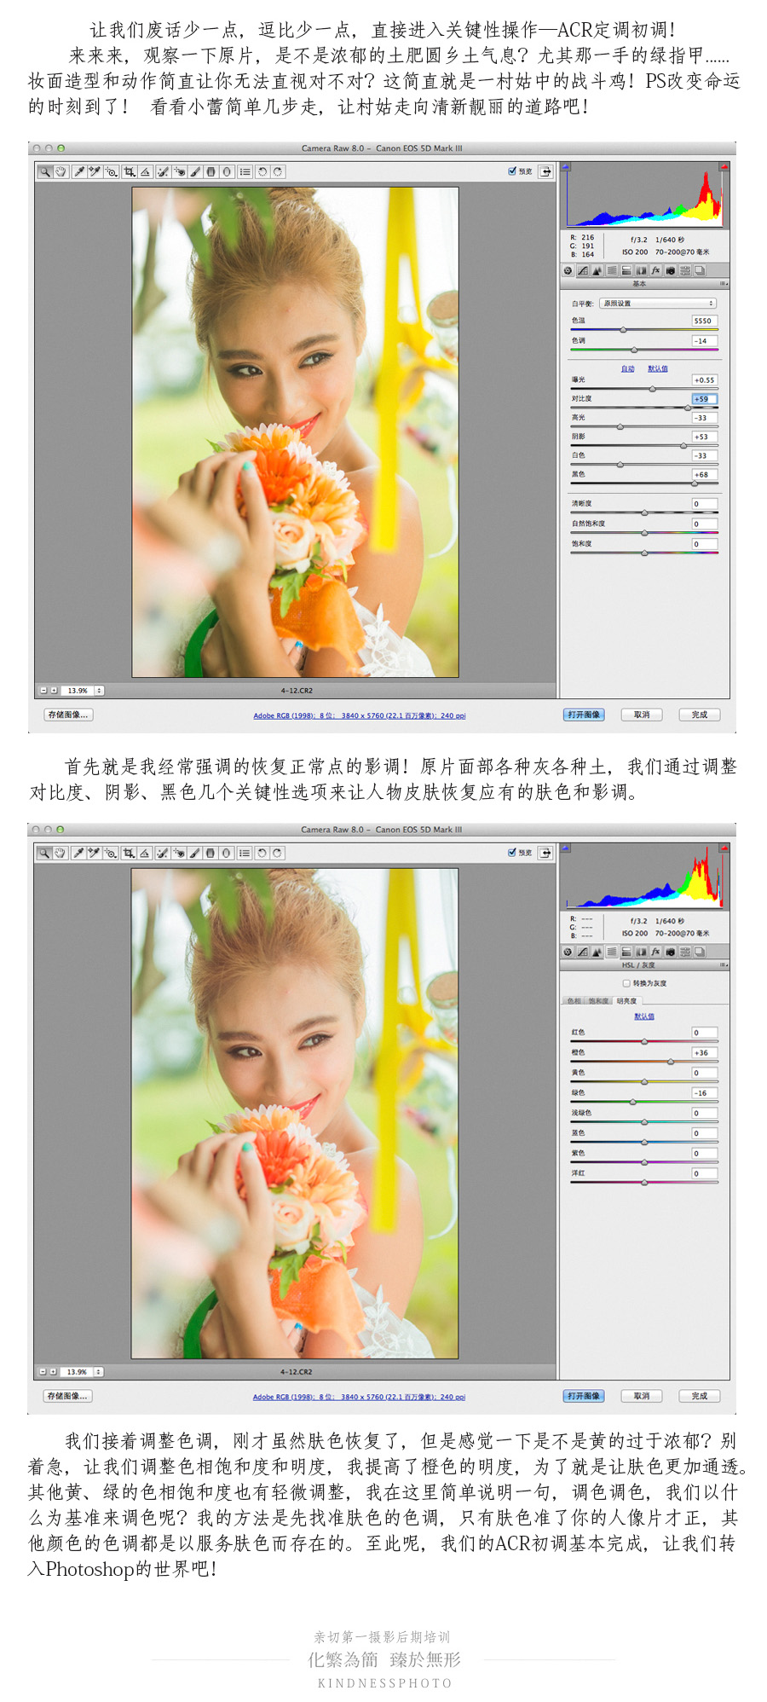Open Effects fx panel tab in HSL window
Viewport: 767px width, 1702px height.
coord(655,952)
